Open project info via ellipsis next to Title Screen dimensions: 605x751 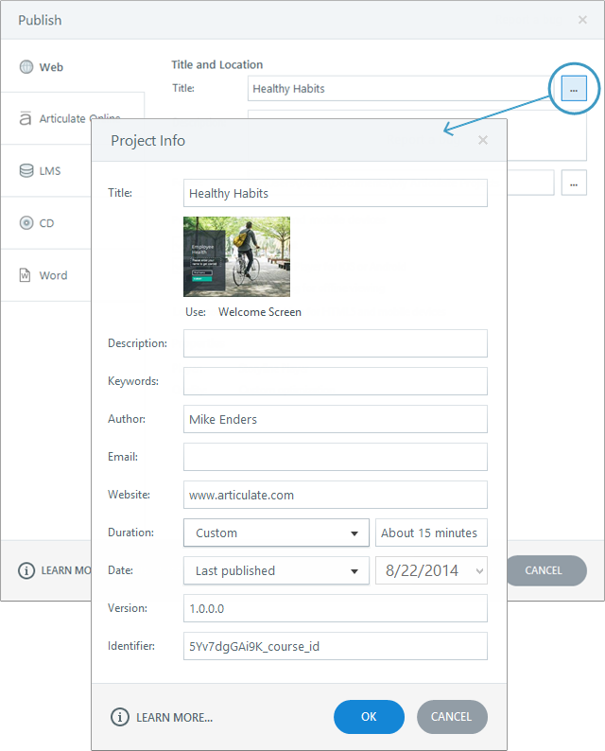(x=574, y=89)
